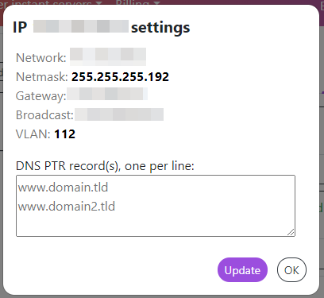This screenshot has width=324, height=298.
Task: Click the VLAN value 112
Action: [65, 134]
